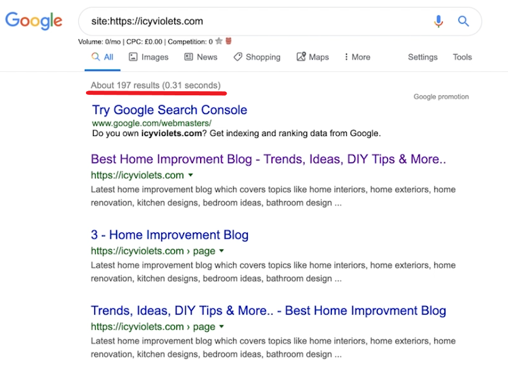Viewport: 508px width, 372px height.
Task: Open Best Home Improvment Blog result
Action: tap(268, 159)
